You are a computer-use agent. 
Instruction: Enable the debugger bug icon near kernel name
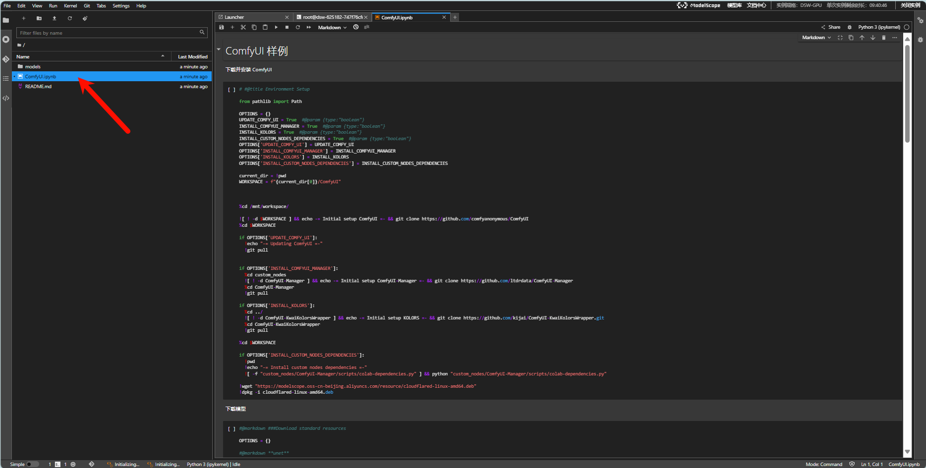coord(850,27)
